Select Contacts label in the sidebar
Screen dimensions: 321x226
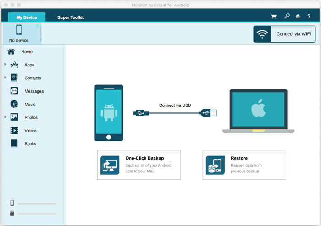33,78
